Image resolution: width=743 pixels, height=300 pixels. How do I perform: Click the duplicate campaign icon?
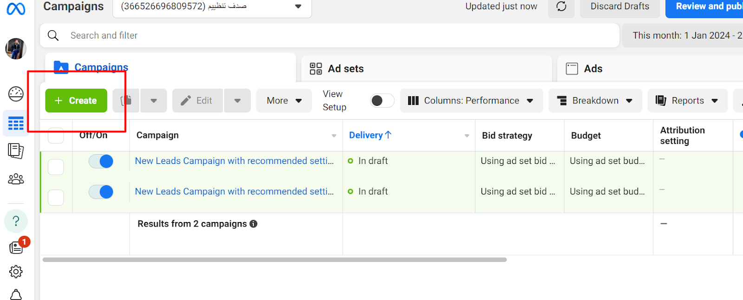coord(126,101)
